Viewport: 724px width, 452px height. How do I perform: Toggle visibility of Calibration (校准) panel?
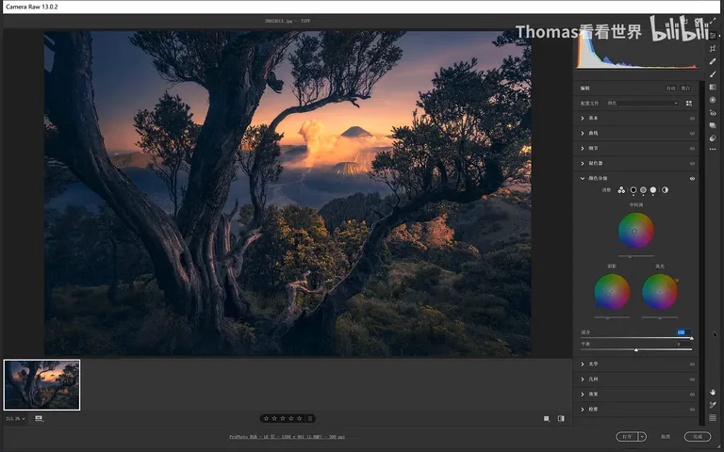692,410
